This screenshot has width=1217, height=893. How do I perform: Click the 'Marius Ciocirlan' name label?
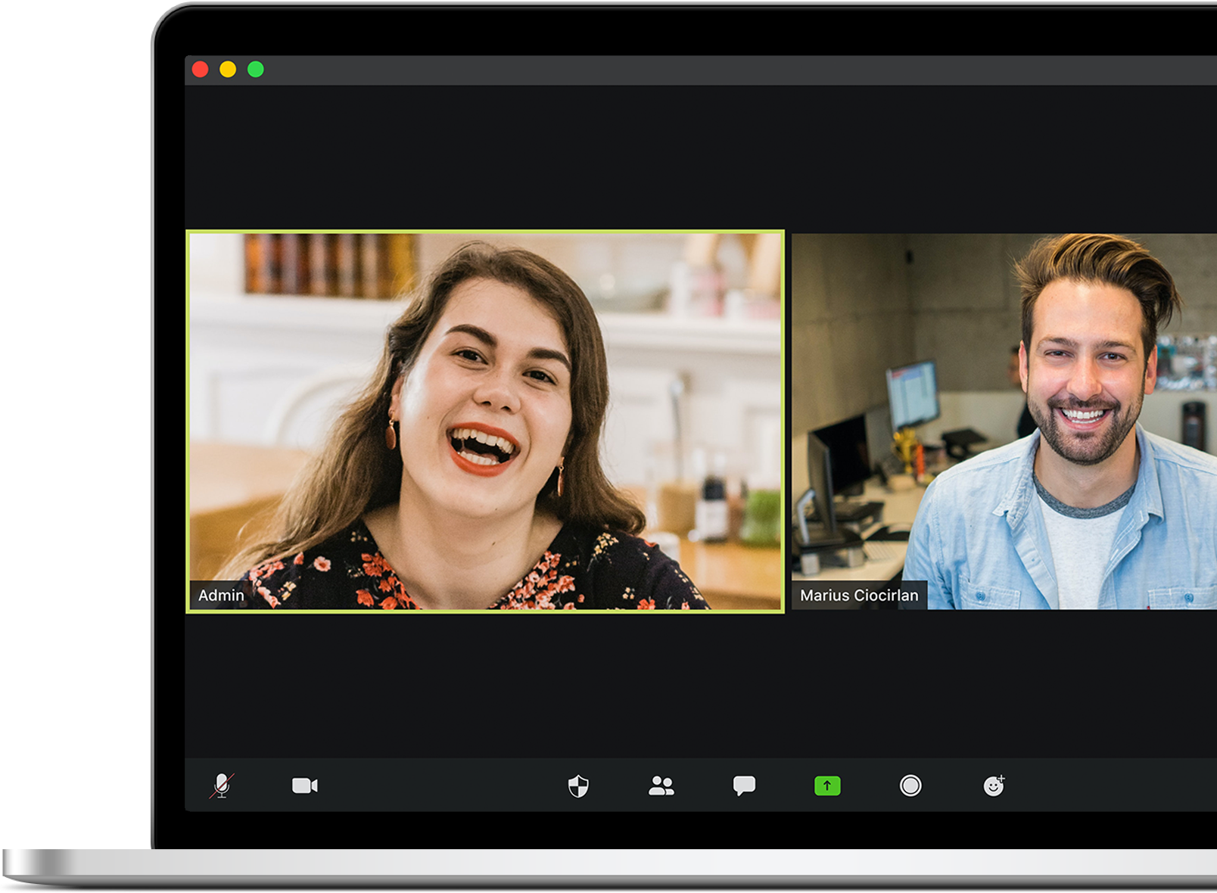tap(859, 596)
